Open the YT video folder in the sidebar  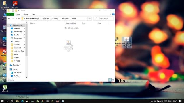point(17,61)
